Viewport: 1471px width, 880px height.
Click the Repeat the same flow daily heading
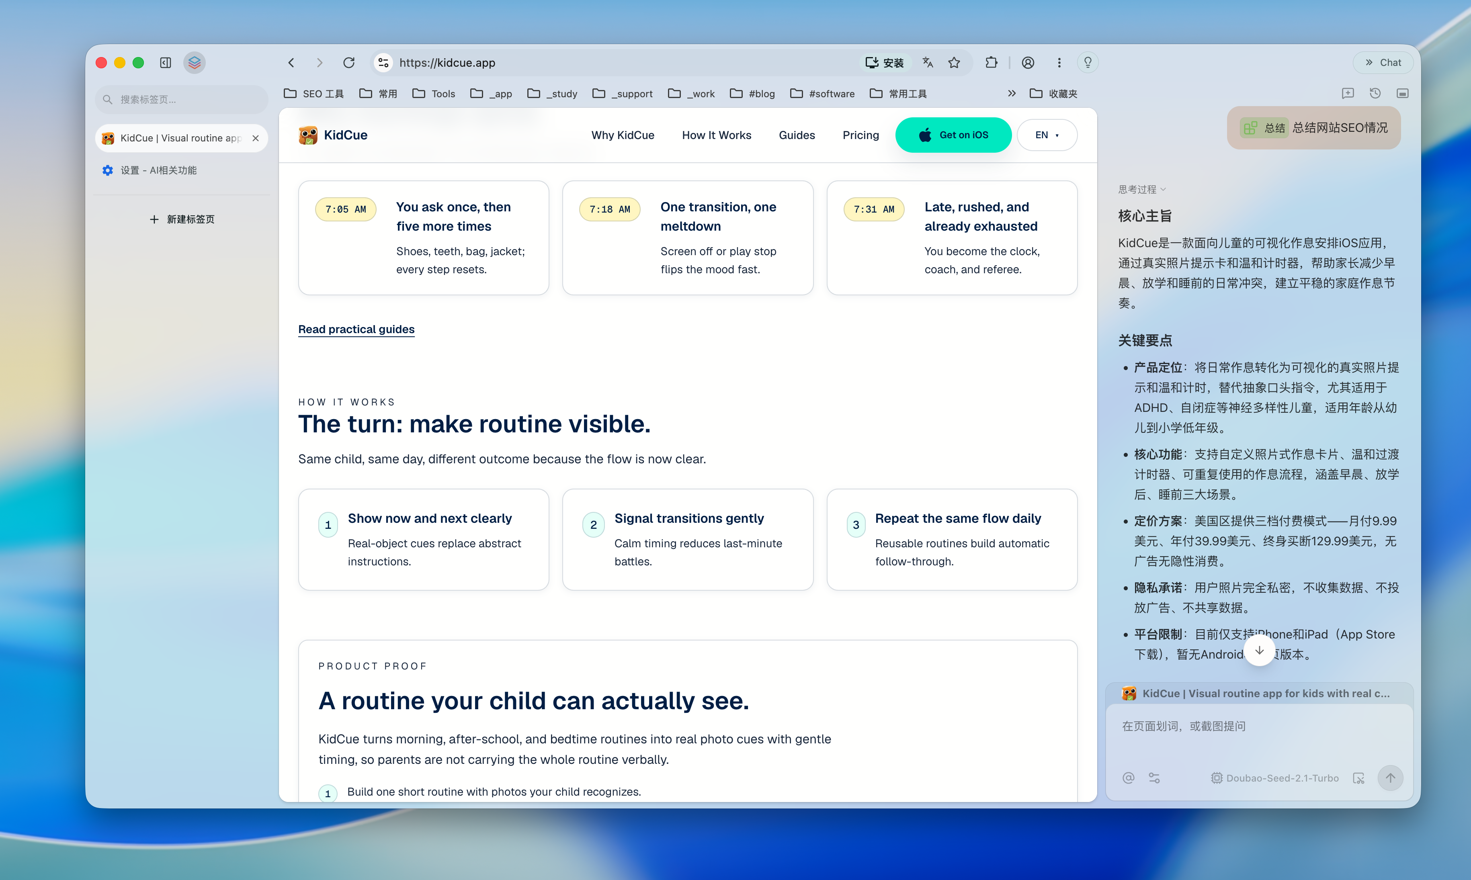958,518
